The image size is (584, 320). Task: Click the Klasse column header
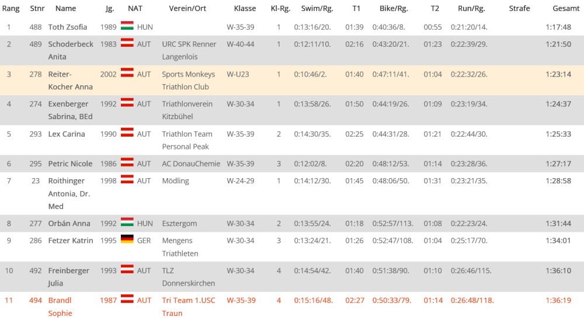click(245, 9)
